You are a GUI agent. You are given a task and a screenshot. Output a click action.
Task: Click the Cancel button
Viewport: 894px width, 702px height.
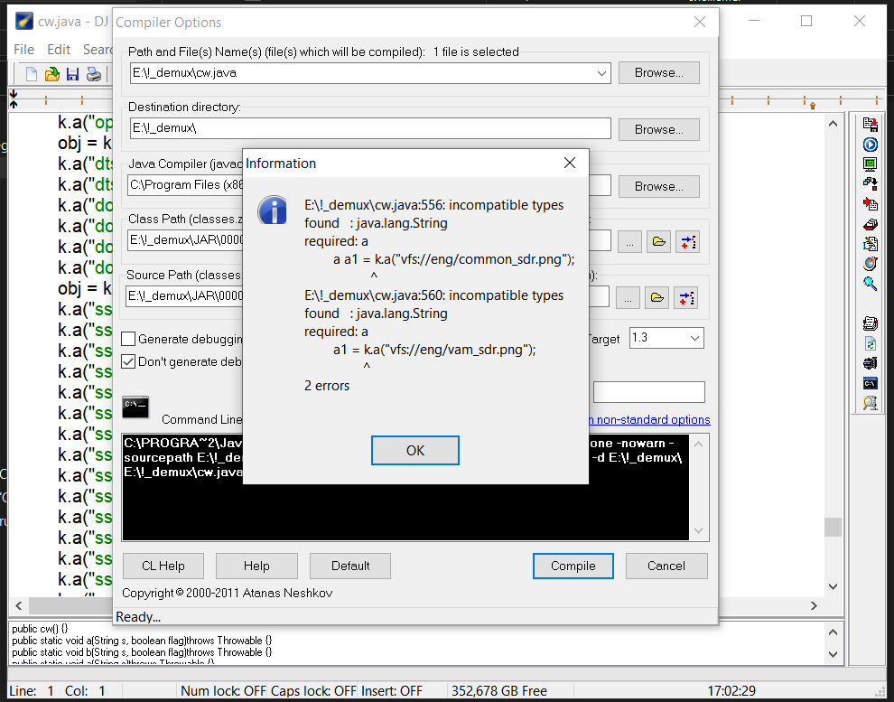click(x=666, y=566)
